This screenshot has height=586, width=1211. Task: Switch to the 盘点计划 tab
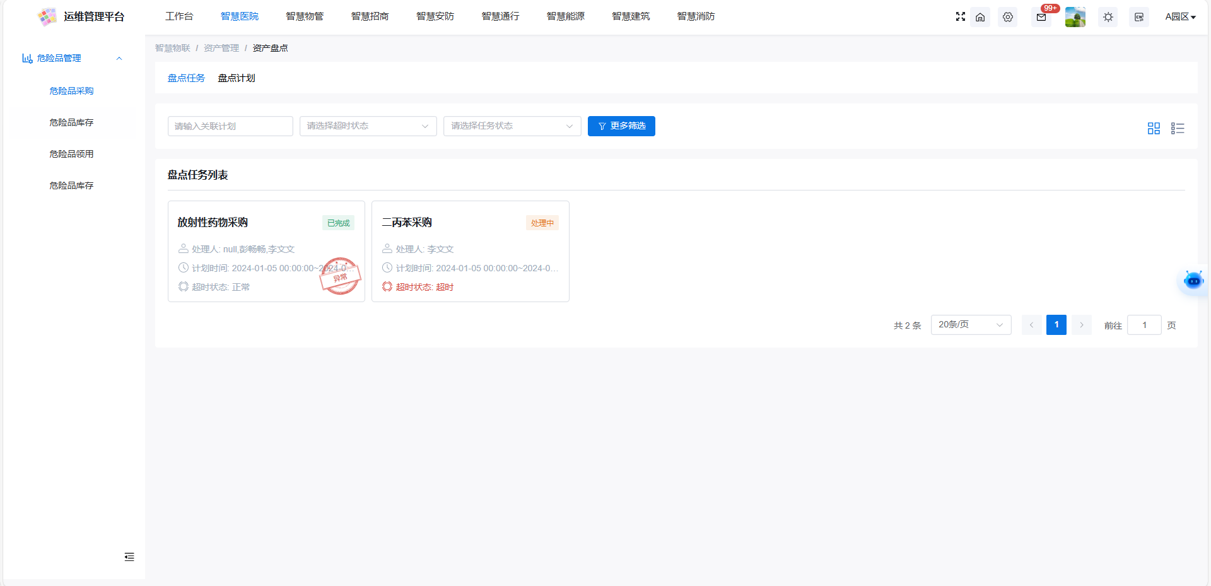[237, 78]
